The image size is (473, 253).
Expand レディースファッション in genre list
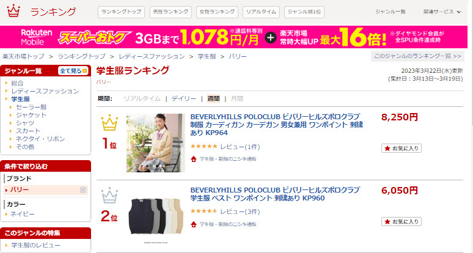click(x=45, y=91)
